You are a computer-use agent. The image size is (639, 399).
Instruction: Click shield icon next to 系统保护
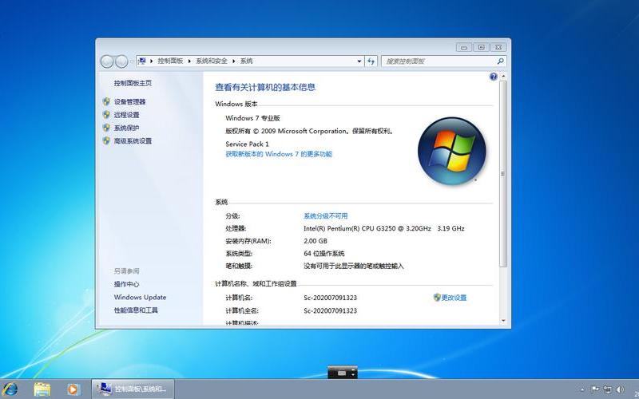pos(106,128)
